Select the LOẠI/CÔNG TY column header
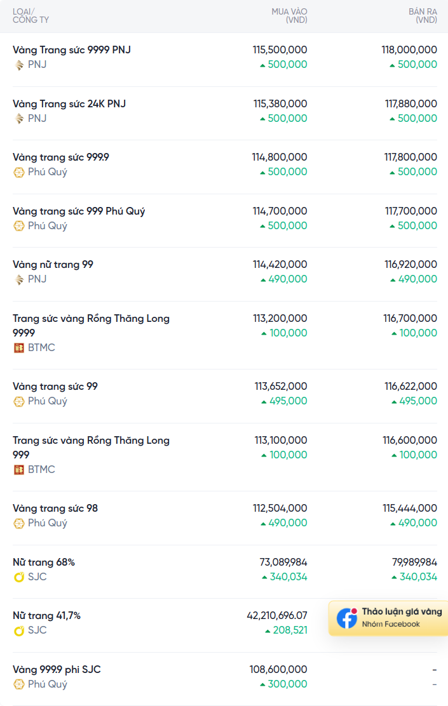Screen dimensions: 448x706 pyautogui.click(x=31, y=16)
